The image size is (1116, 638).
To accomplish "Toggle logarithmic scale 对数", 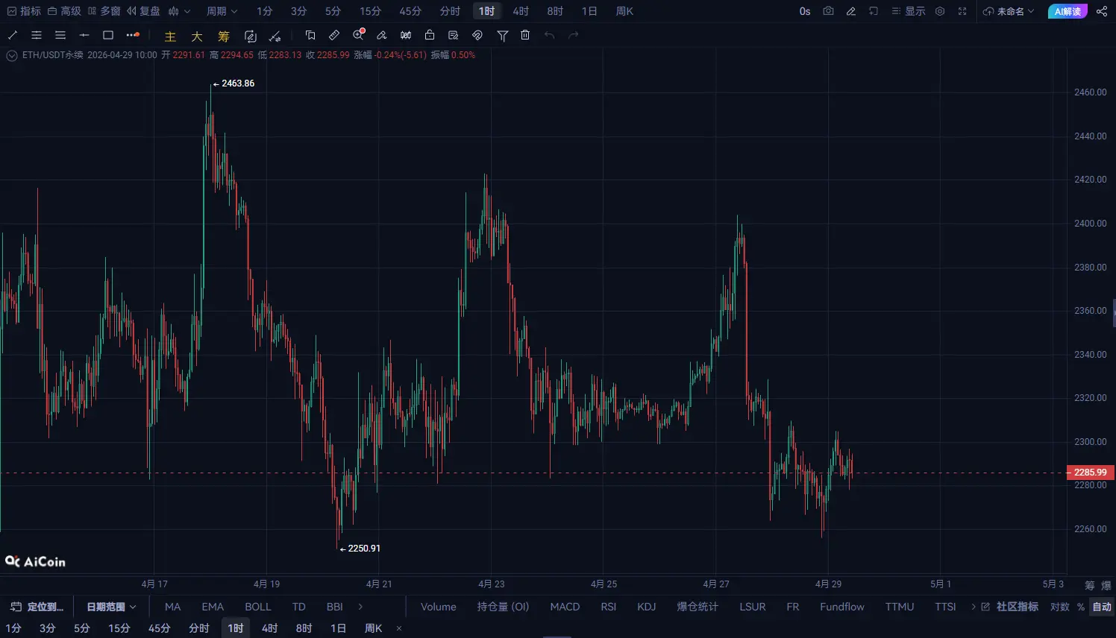I will (x=1059, y=607).
